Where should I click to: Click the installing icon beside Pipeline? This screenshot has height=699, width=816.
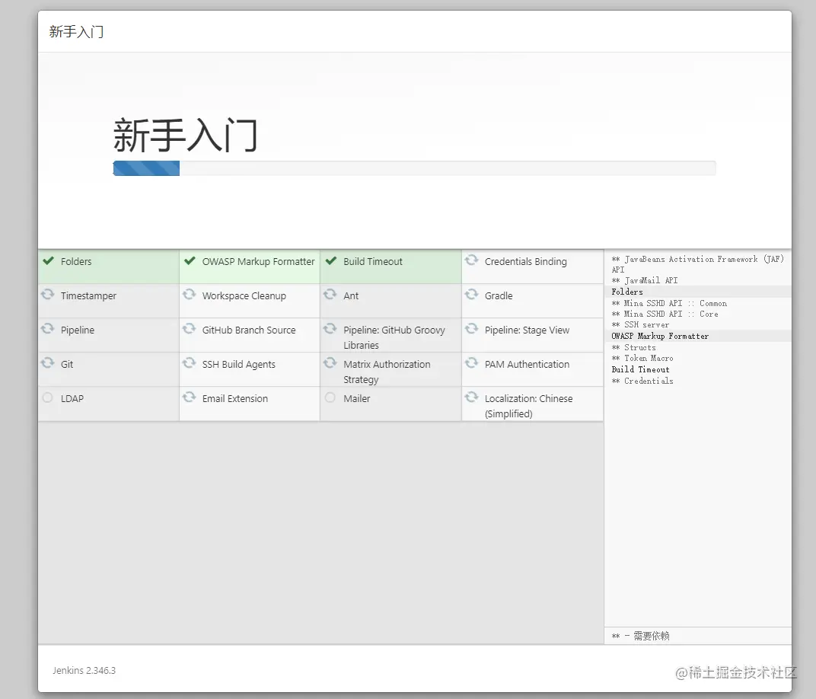coord(48,329)
